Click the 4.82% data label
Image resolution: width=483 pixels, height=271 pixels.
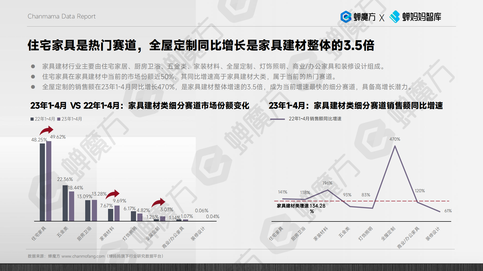tap(143, 210)
